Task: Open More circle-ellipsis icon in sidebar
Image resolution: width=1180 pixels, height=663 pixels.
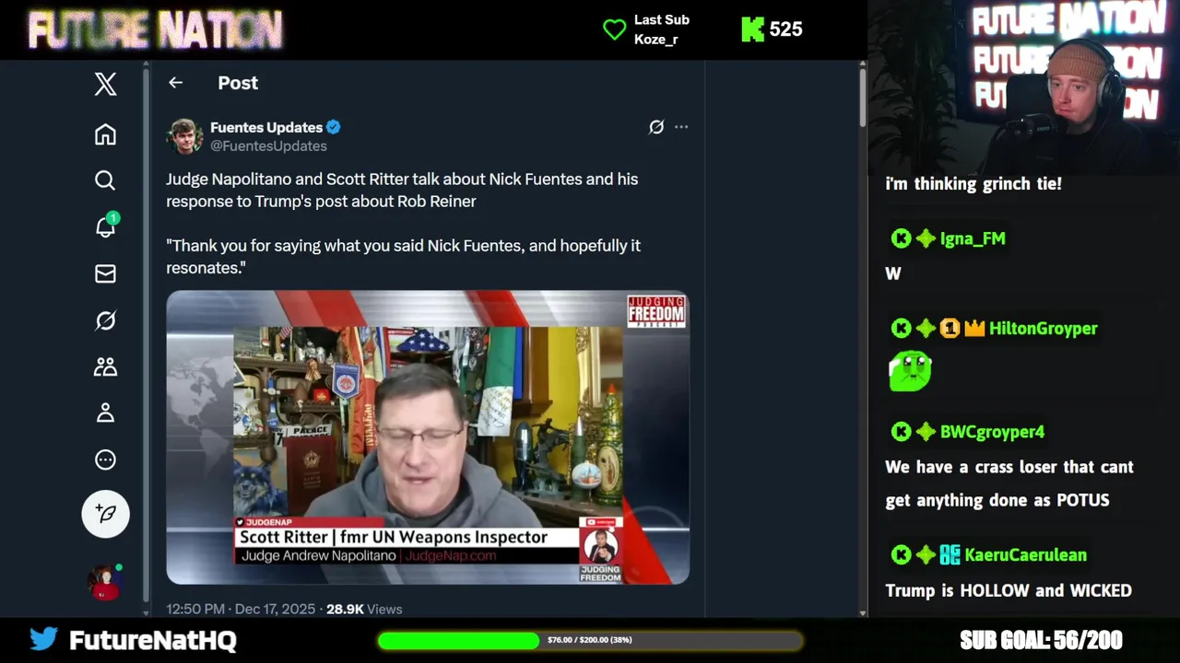Action: pyautogui.click(x=105, y=459)
